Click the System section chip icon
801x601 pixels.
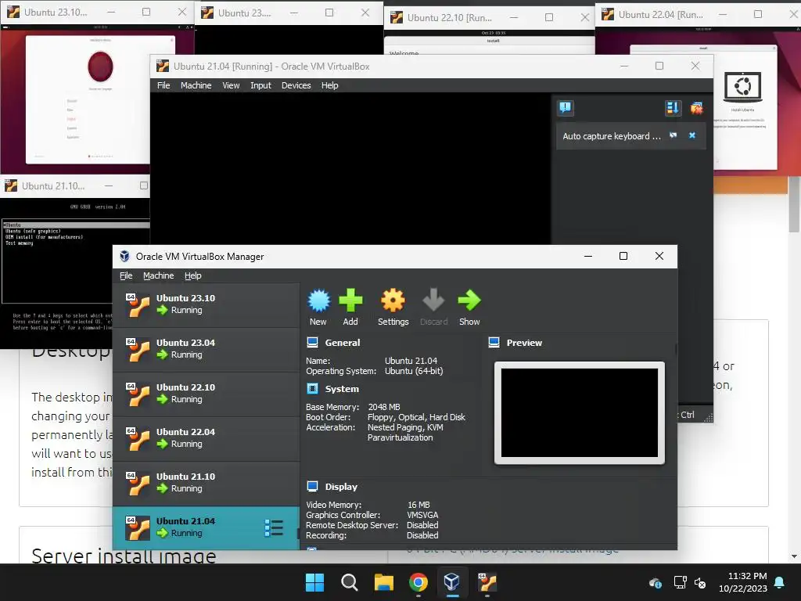(313, 389)
